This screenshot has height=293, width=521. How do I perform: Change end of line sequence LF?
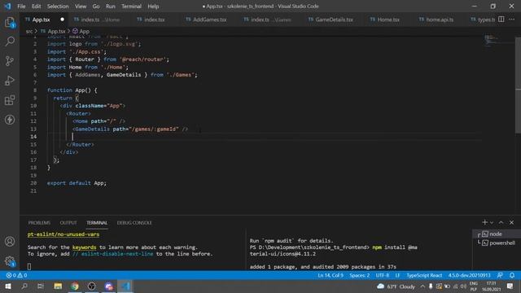pyautogui.click(x=397, y=275)
